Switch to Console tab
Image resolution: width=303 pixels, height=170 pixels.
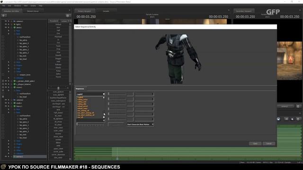point(106,11)
